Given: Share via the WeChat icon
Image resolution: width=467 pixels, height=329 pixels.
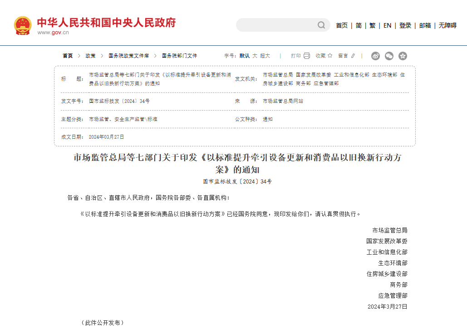Looking at the screenshot, I should click(x=389, y=56).
